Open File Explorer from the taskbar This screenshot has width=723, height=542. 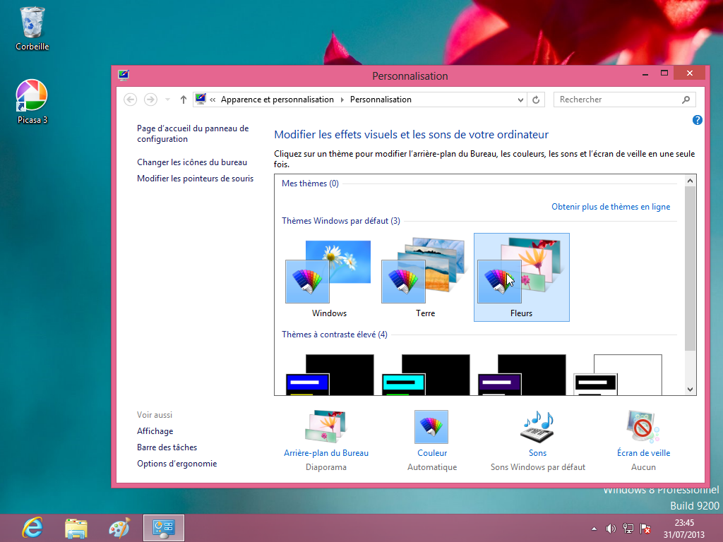tap(76, 528)
